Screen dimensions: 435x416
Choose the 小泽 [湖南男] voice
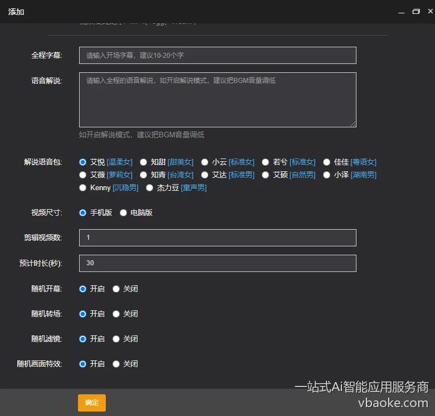(327, 175)
